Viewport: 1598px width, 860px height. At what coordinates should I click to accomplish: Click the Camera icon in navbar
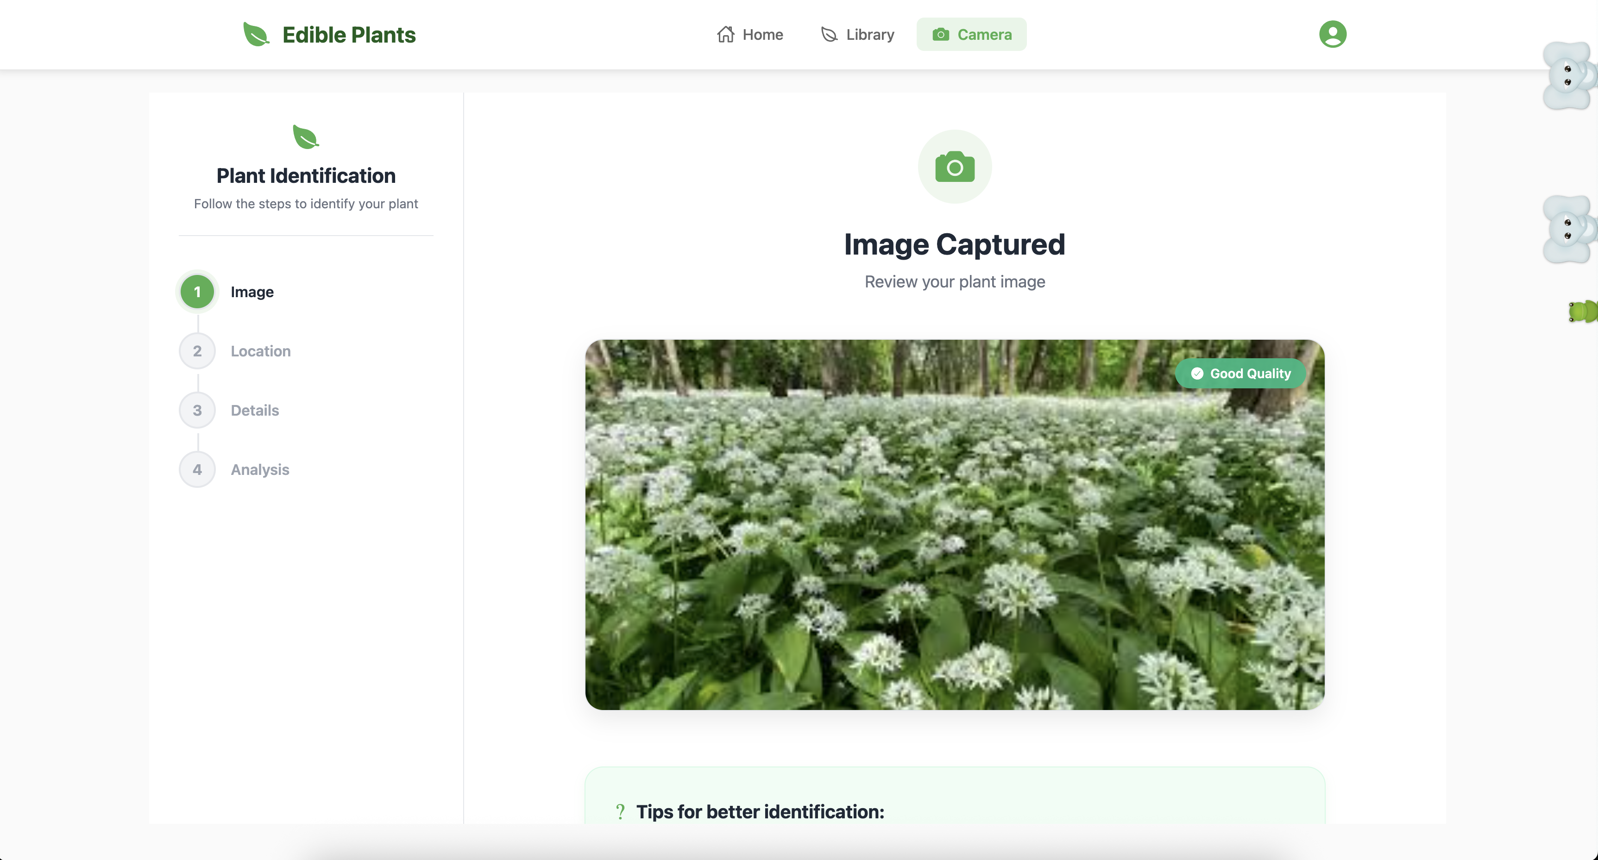point(940,35)
